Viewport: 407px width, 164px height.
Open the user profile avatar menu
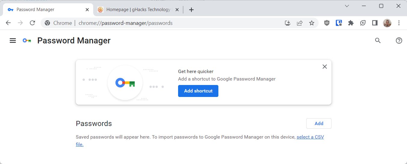[387, 23]
